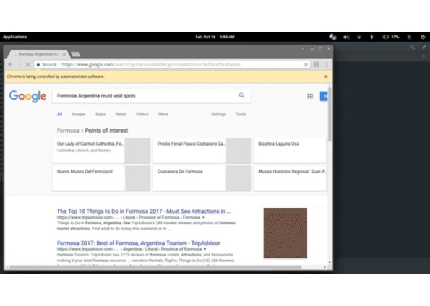Click the search icon in the background window
Viewport: 430px width, 306px height.
pos(412,47)
